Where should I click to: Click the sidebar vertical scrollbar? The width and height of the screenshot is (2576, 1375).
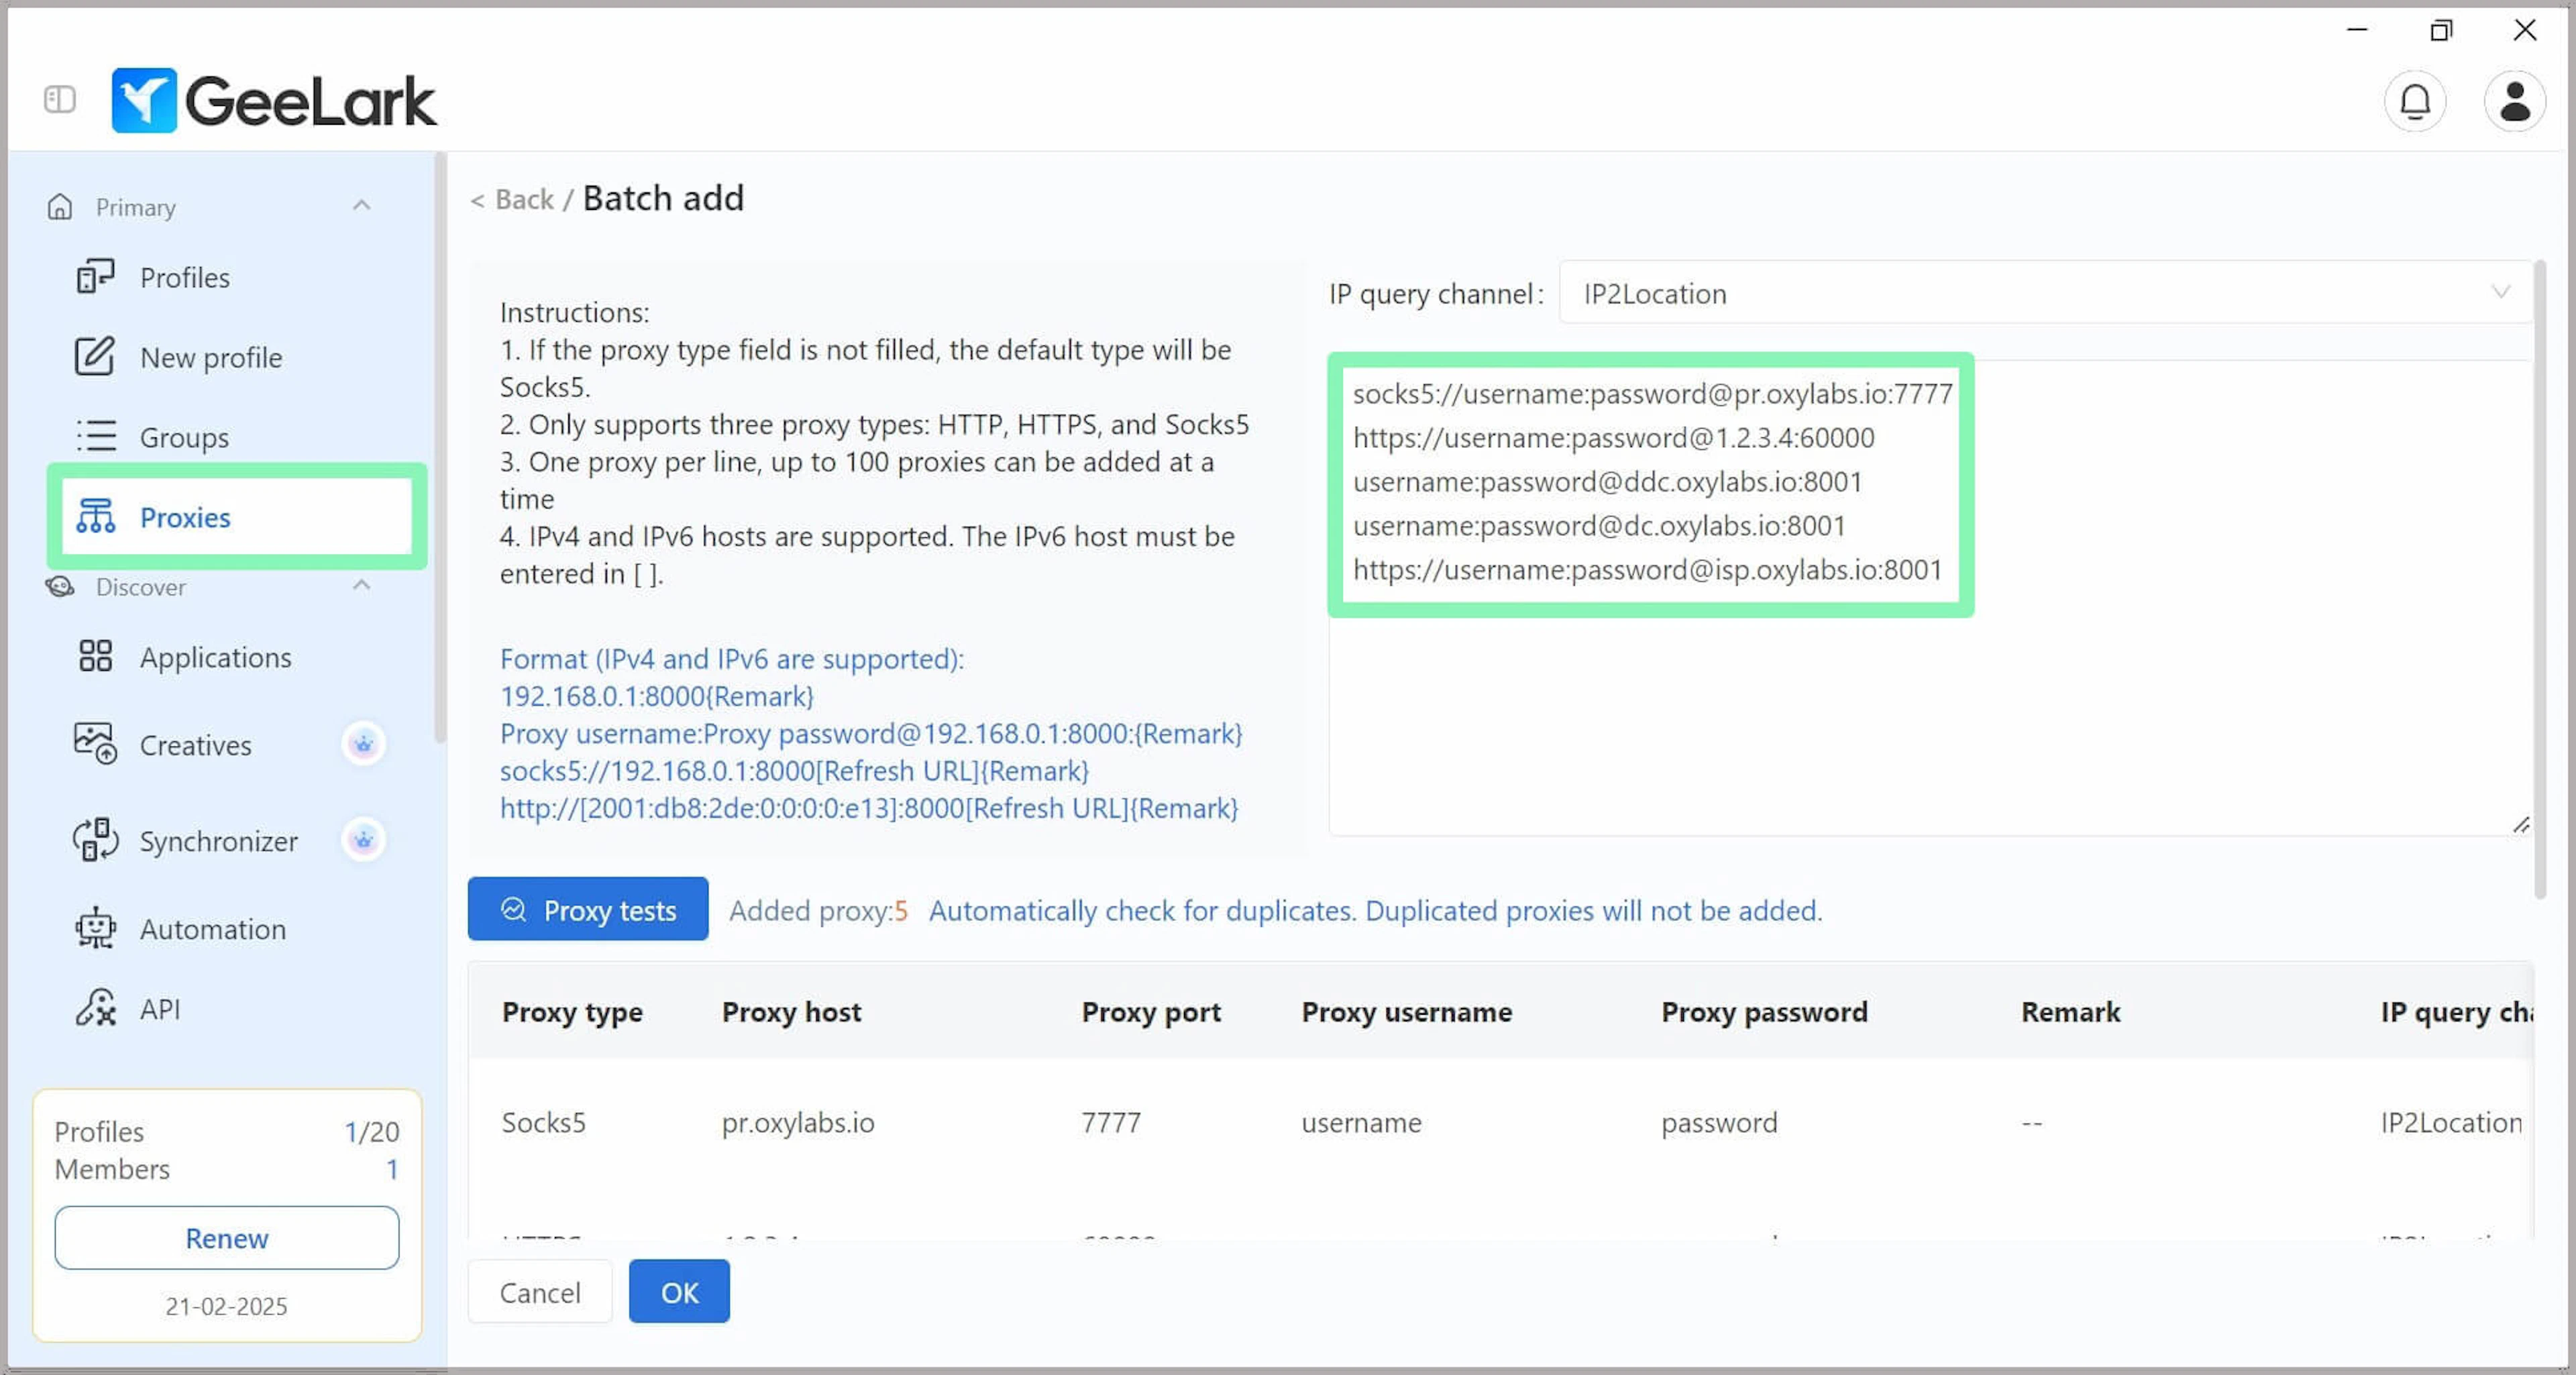pos(440,448)
